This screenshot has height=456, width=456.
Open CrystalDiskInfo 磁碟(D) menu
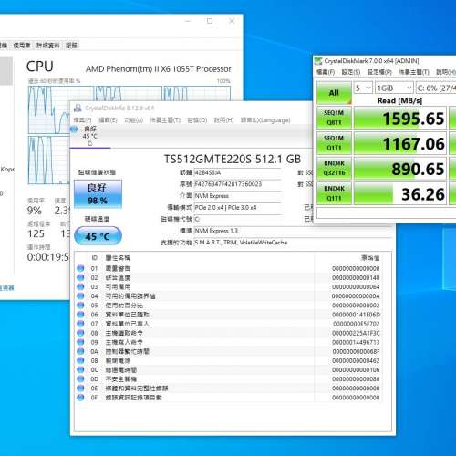[197, 120]
